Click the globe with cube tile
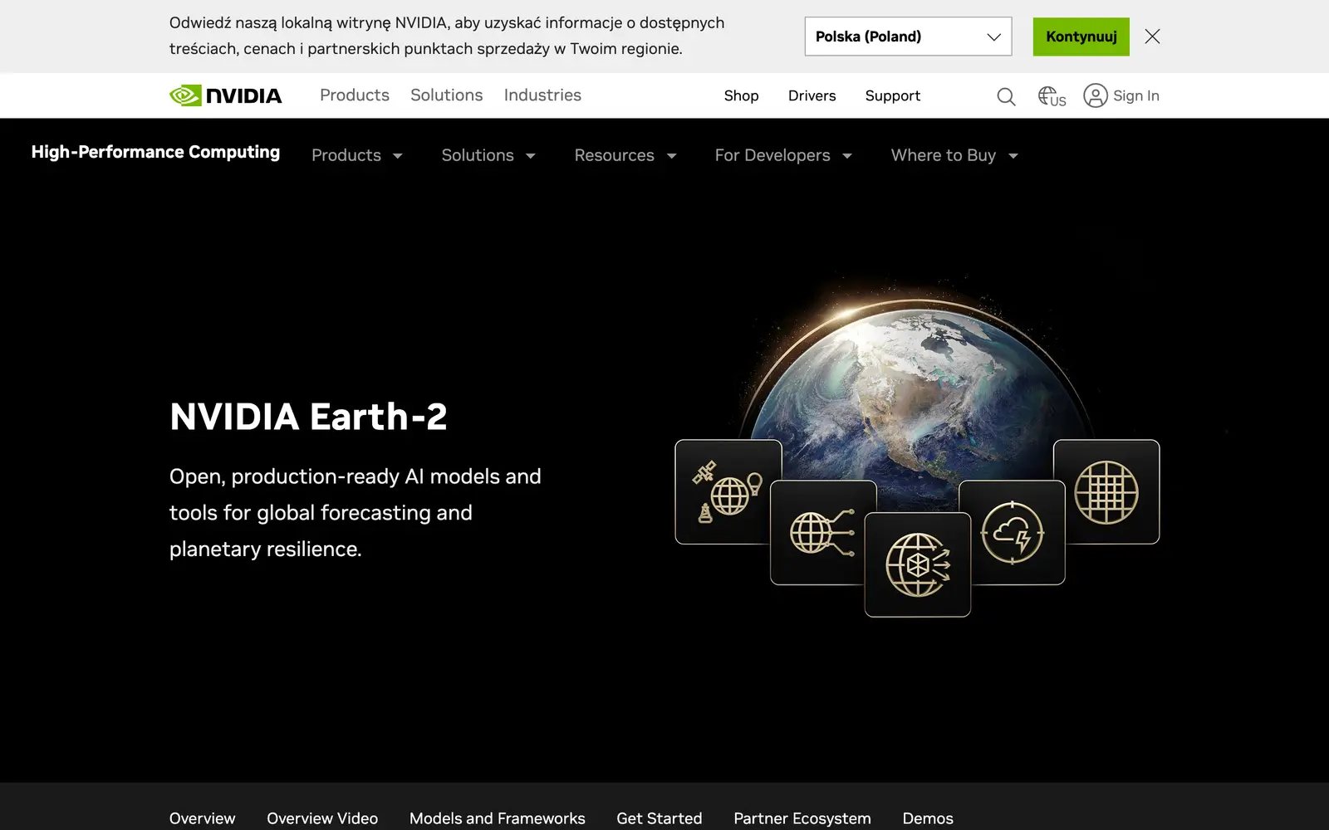Image resolution: width=1329 pixels, height=830 pixels. pos(918,564)
